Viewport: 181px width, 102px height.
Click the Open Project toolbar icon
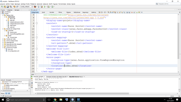tap(8, 7)
